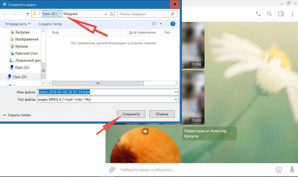Open the Тип файла dropdown
The image size is (298, 177).
point(176,99)
